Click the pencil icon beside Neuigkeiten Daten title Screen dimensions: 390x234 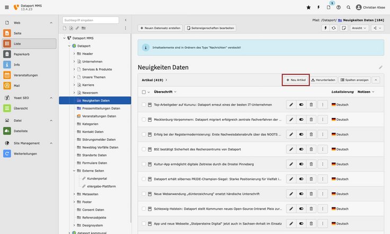pos(380,68)
